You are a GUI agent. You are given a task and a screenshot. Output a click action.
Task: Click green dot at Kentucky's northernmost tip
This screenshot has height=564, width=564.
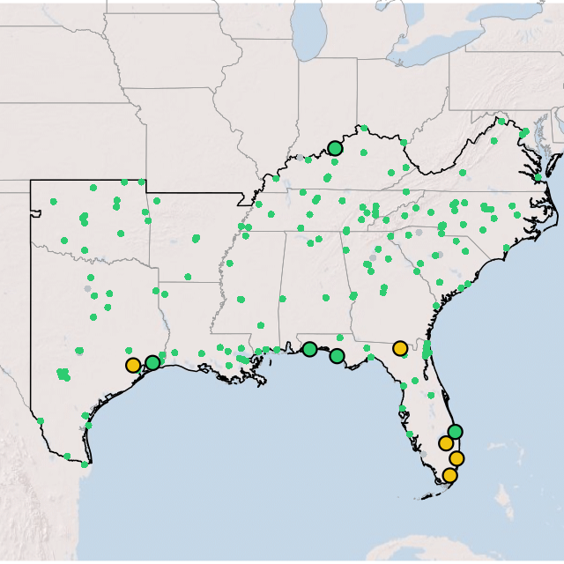click(x=364, y=128)
